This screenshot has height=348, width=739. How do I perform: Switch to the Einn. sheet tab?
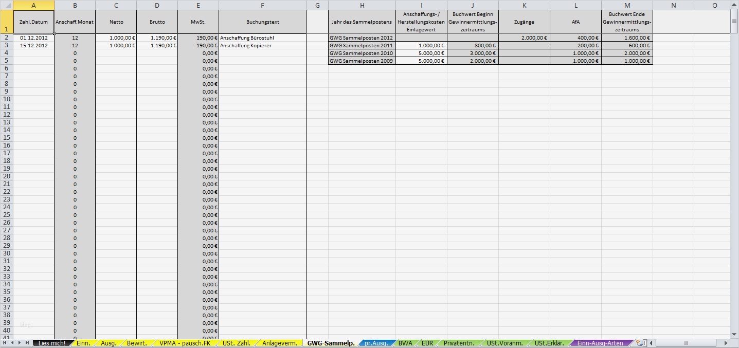click(84, 342)
